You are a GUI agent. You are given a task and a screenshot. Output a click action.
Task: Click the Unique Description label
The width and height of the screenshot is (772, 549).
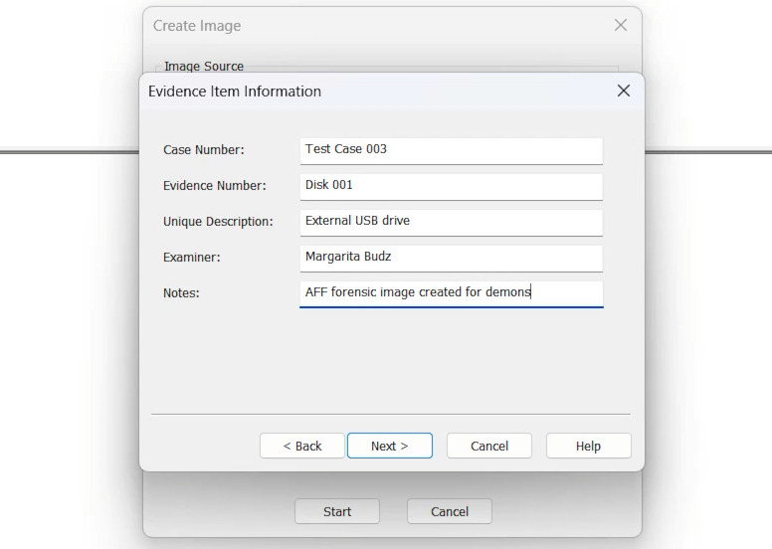coord(218,222)
